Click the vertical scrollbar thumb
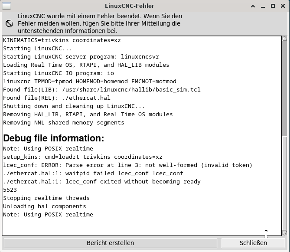 coord(284,88)
